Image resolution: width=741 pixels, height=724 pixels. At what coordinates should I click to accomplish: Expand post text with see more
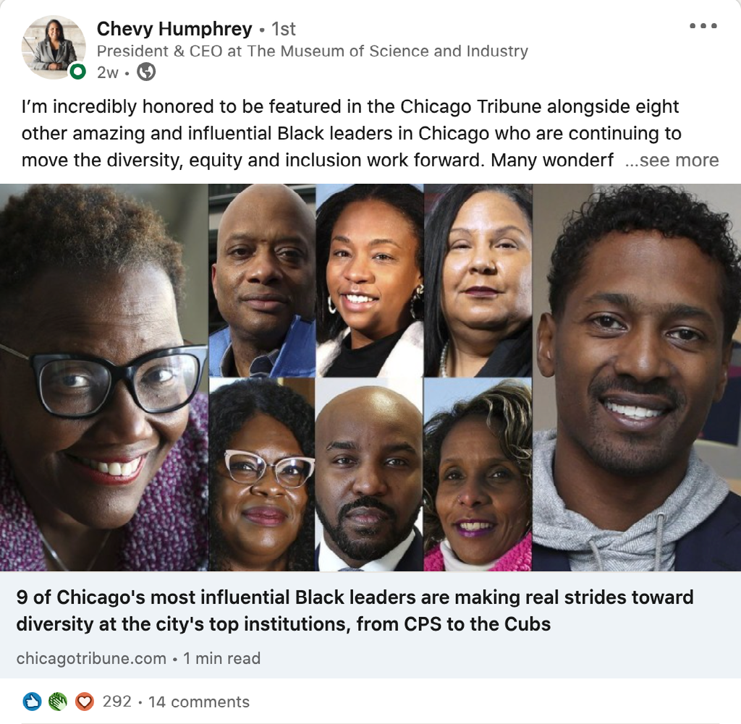(672, 160)
